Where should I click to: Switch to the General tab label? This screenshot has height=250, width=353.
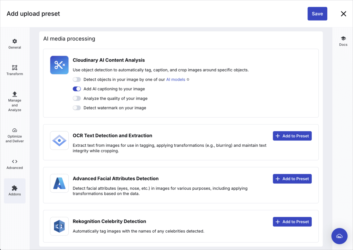(15, 47)
